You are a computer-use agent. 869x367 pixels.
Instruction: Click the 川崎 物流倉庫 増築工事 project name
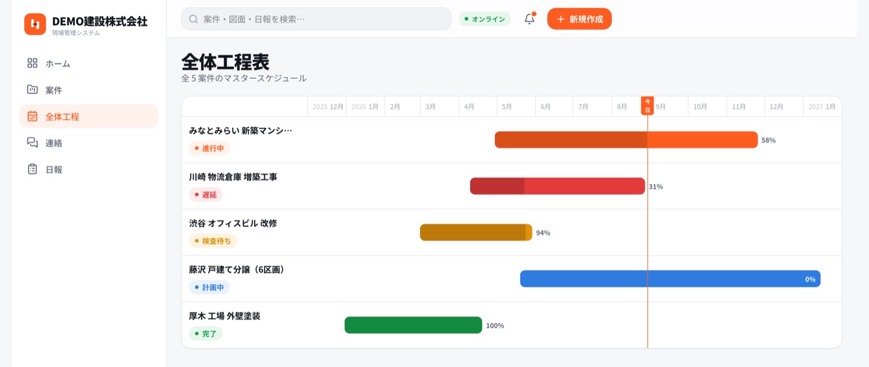(x=233, y=177)
